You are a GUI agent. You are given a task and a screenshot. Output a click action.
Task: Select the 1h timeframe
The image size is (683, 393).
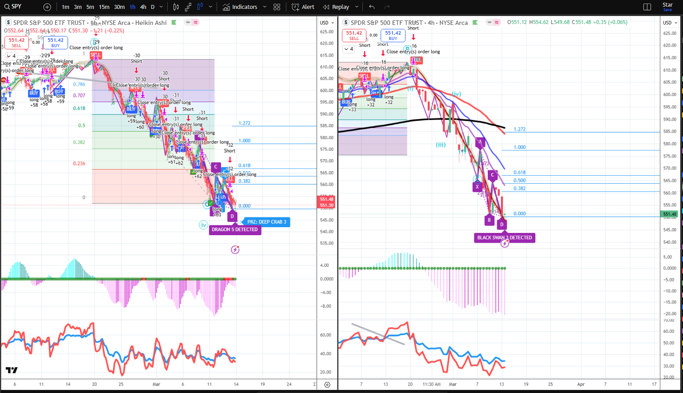click(x=133, y=7)
